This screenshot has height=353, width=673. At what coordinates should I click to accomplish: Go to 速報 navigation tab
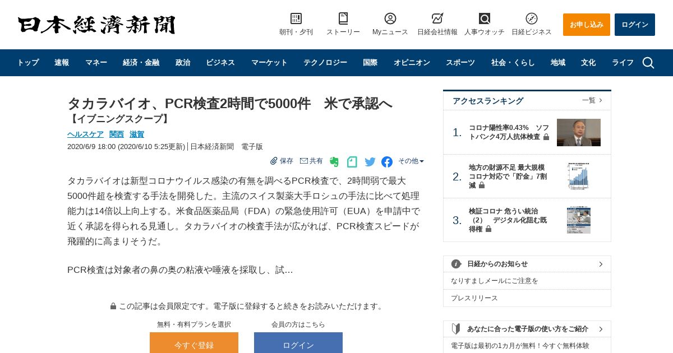[x=62, y=63]
